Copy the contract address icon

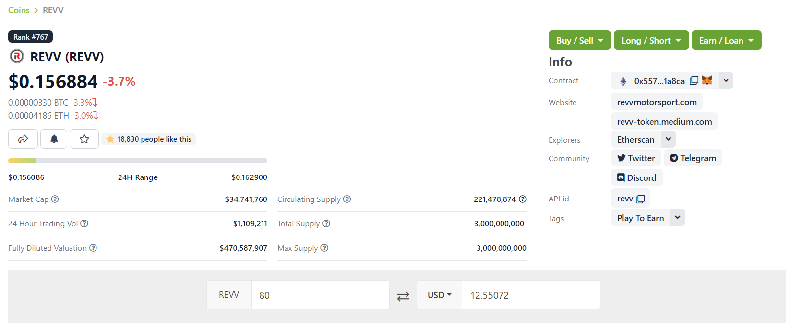(x=694, y=81)
